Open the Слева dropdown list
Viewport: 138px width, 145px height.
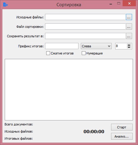point(96,46)
